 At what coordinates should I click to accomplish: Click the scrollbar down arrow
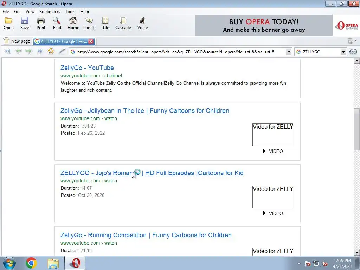[x=356, y=252]
